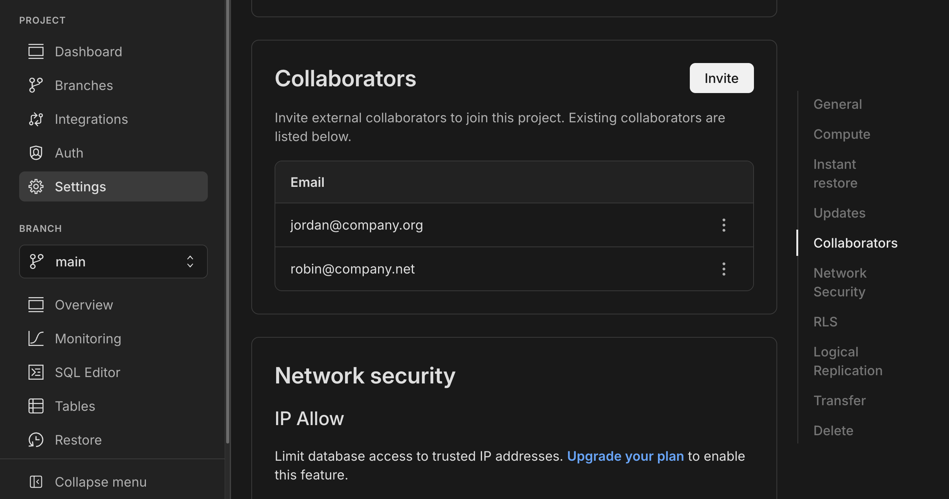Click the Invite button
Image resolution: width=949 pixels, height=499 pixels.
(x=721, y=78)
